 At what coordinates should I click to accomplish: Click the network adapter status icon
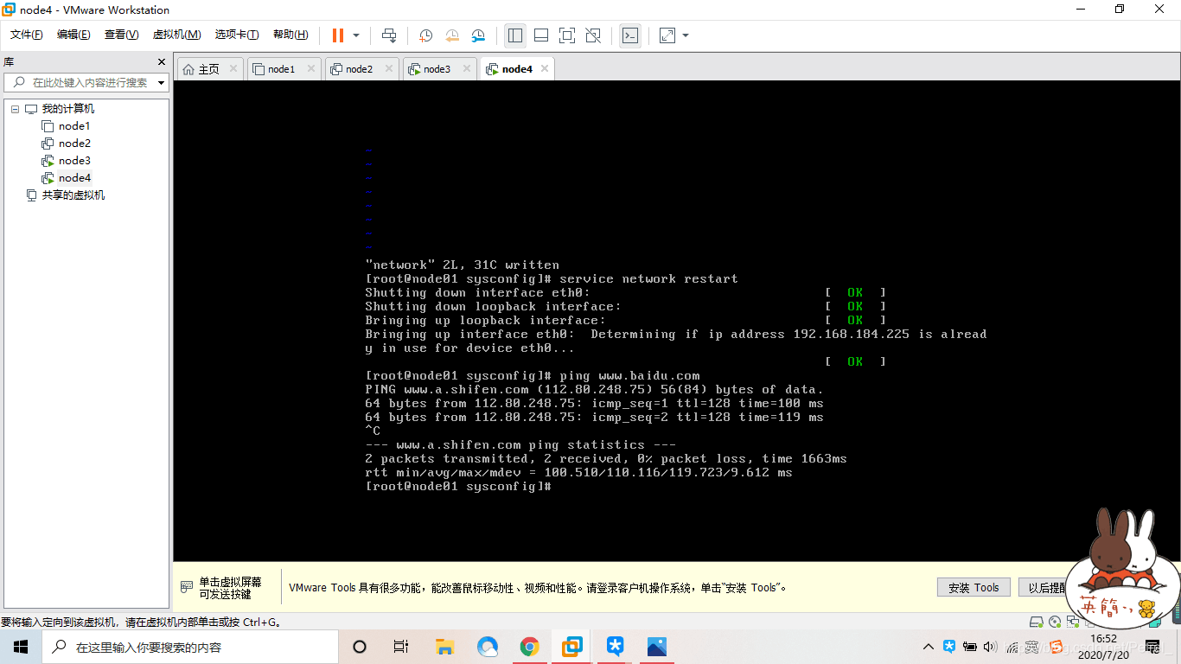1072,622
